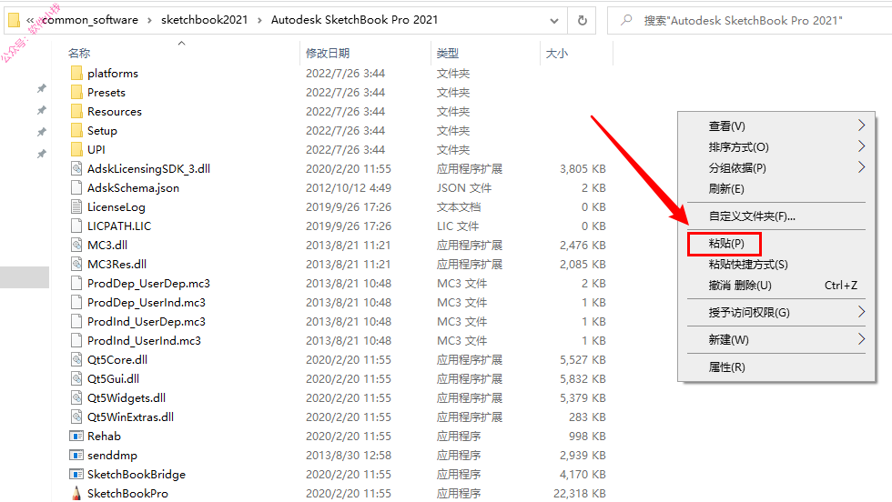Expand the 排序方式(O) submenu arrow

(861, 146)
